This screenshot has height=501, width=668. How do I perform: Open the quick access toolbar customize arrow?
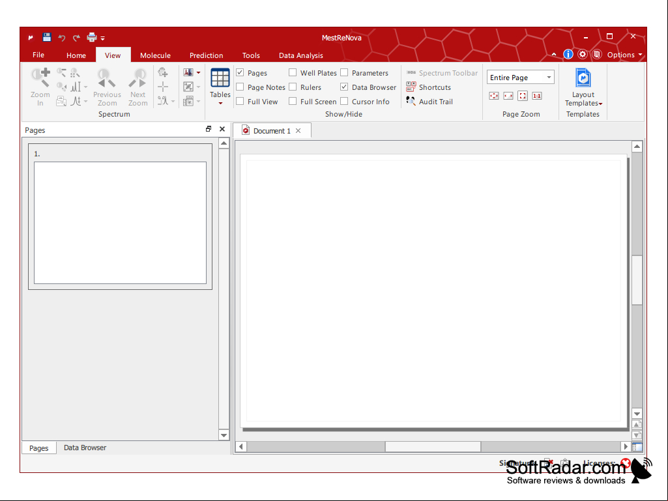[x=103, y=38]
